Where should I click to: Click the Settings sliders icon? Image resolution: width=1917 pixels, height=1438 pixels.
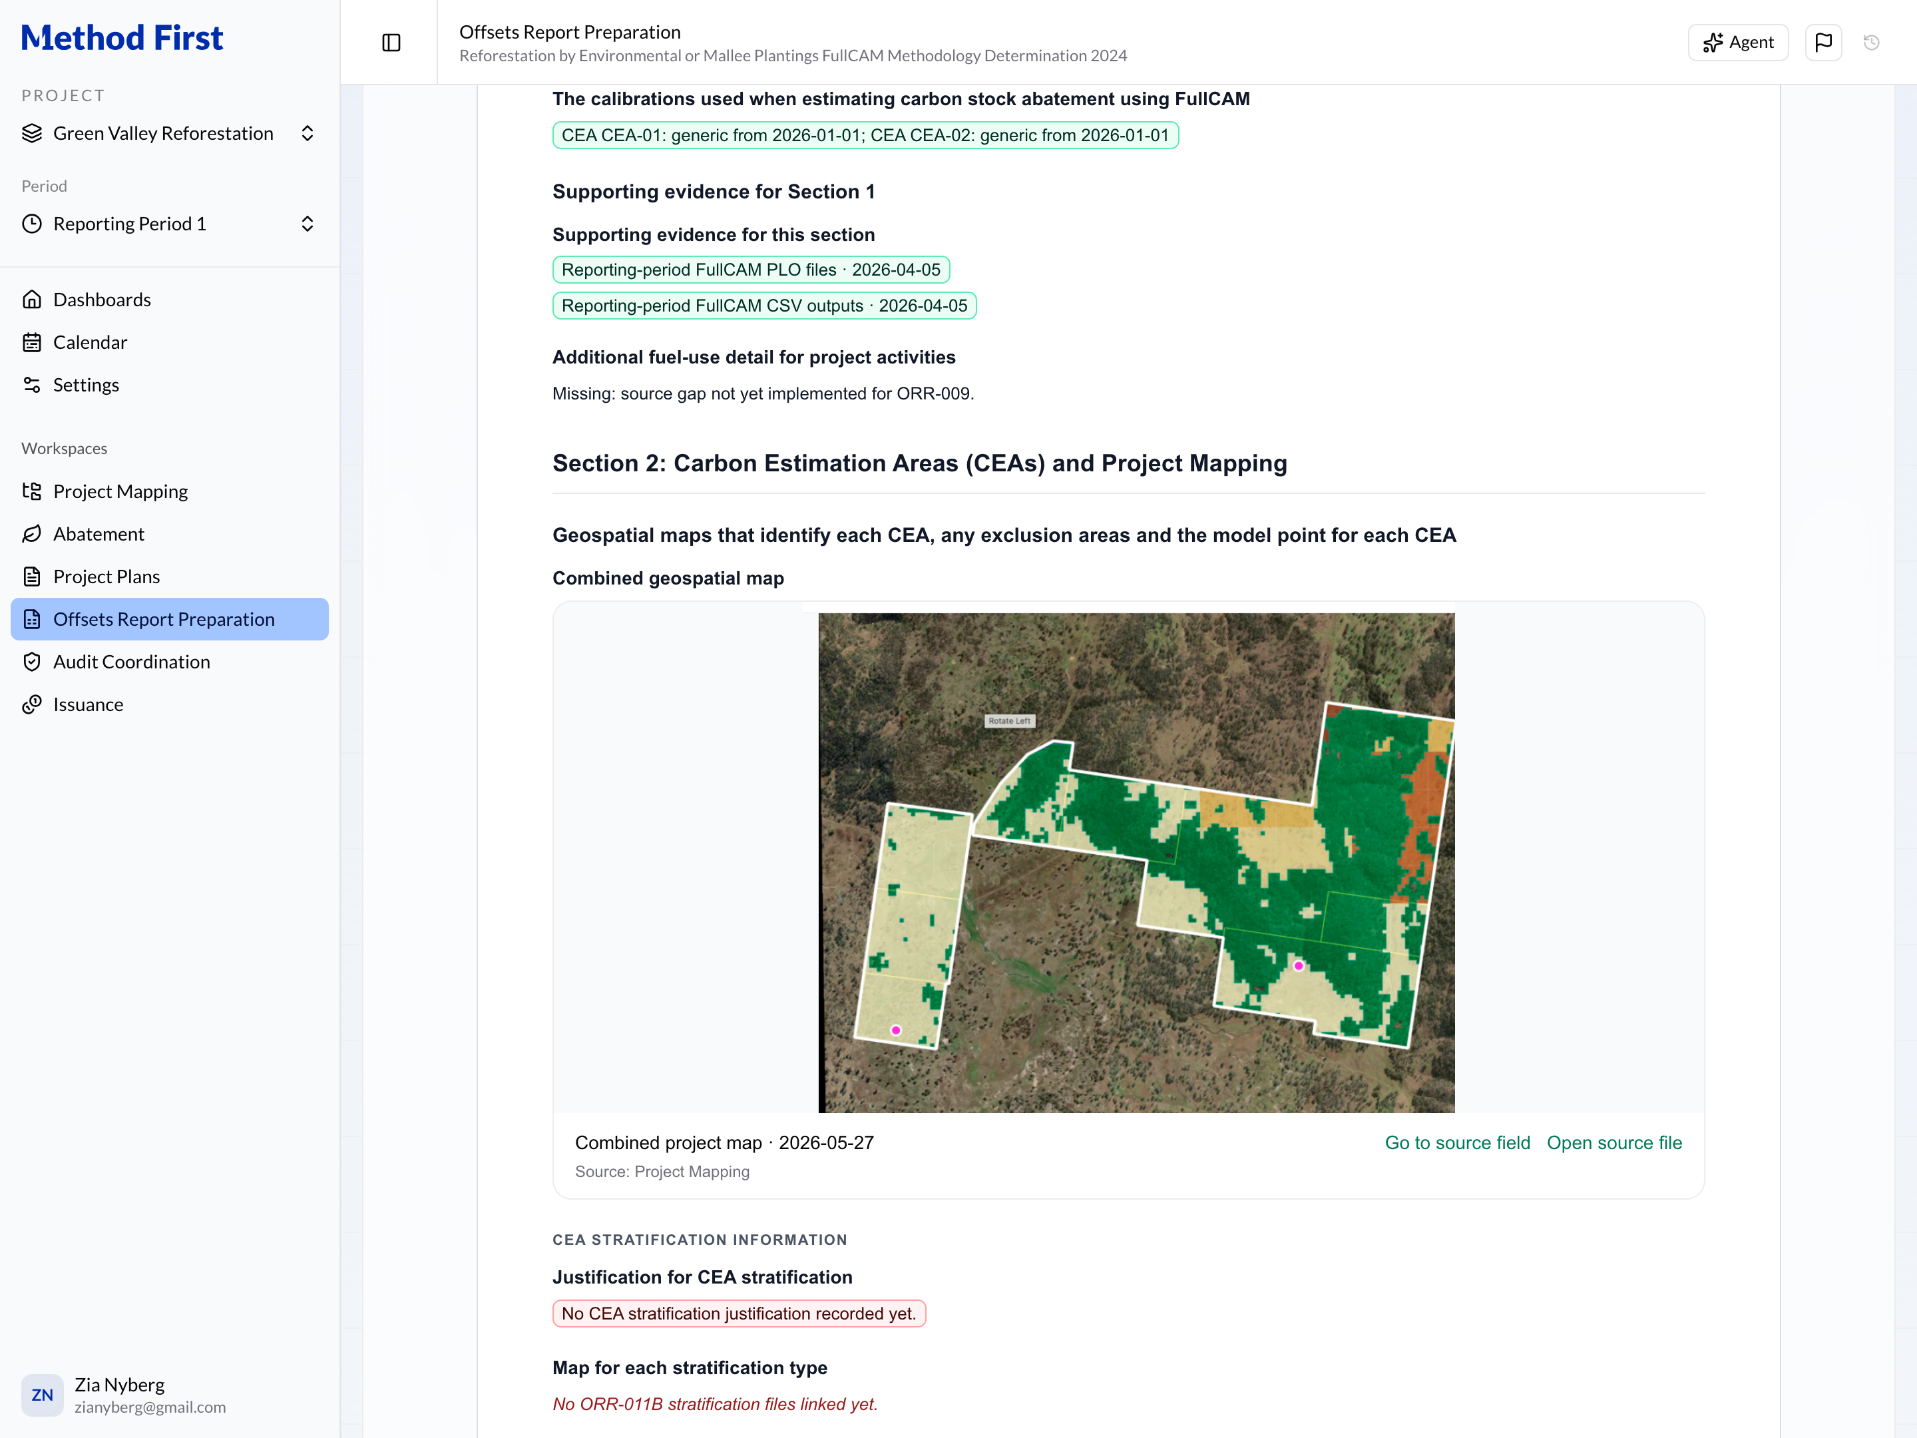(32, 385)
